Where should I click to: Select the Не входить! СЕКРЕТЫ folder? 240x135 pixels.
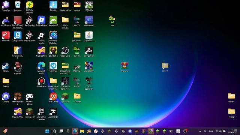pos(53,83)
